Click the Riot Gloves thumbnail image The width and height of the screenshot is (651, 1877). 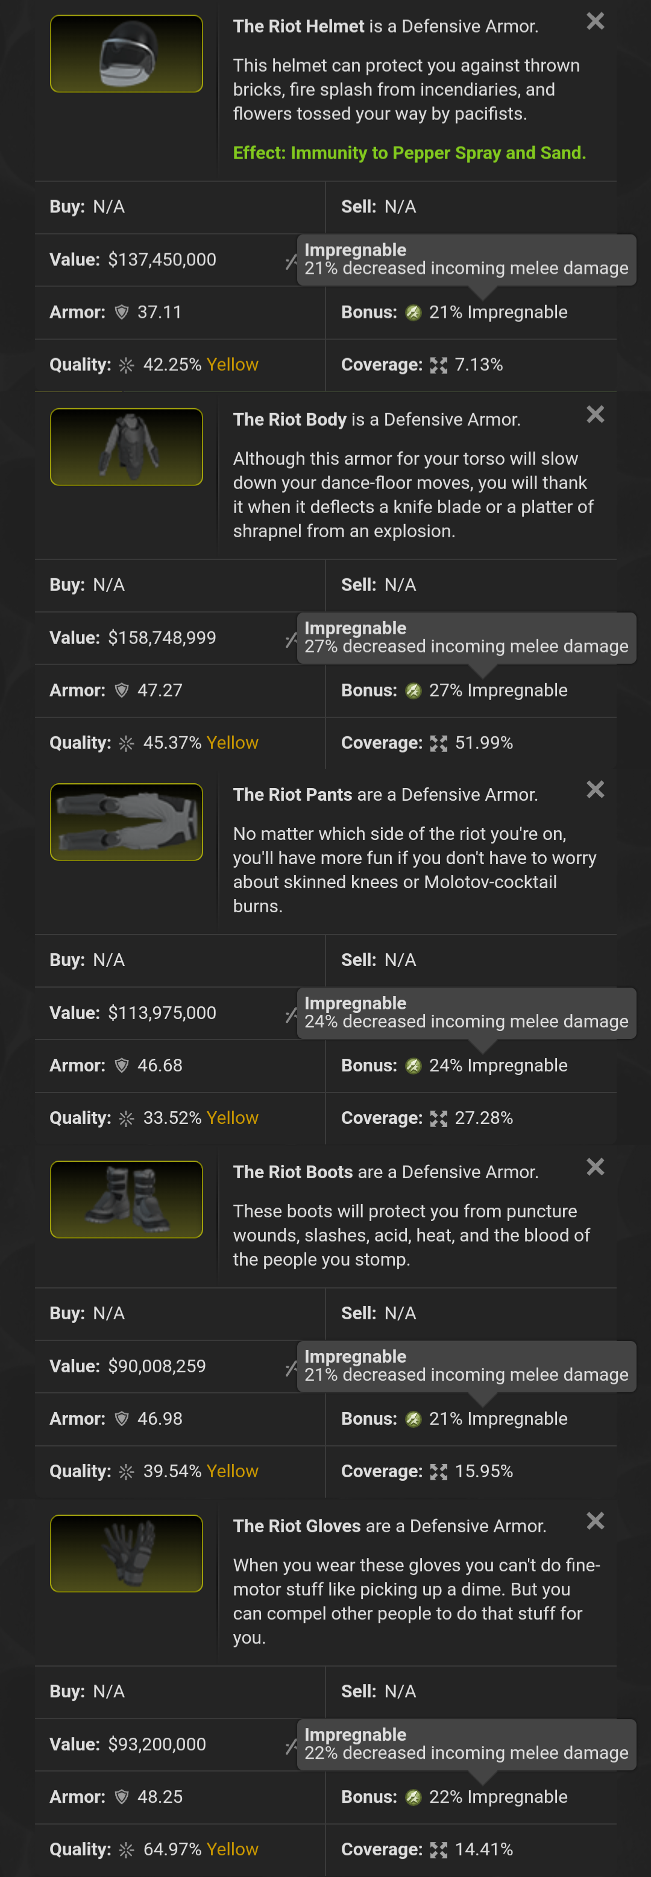pos(127,1553)
